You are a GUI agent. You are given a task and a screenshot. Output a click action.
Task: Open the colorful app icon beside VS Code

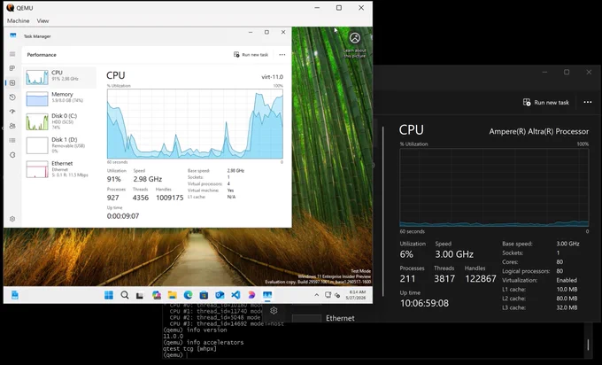click(251, 295)
